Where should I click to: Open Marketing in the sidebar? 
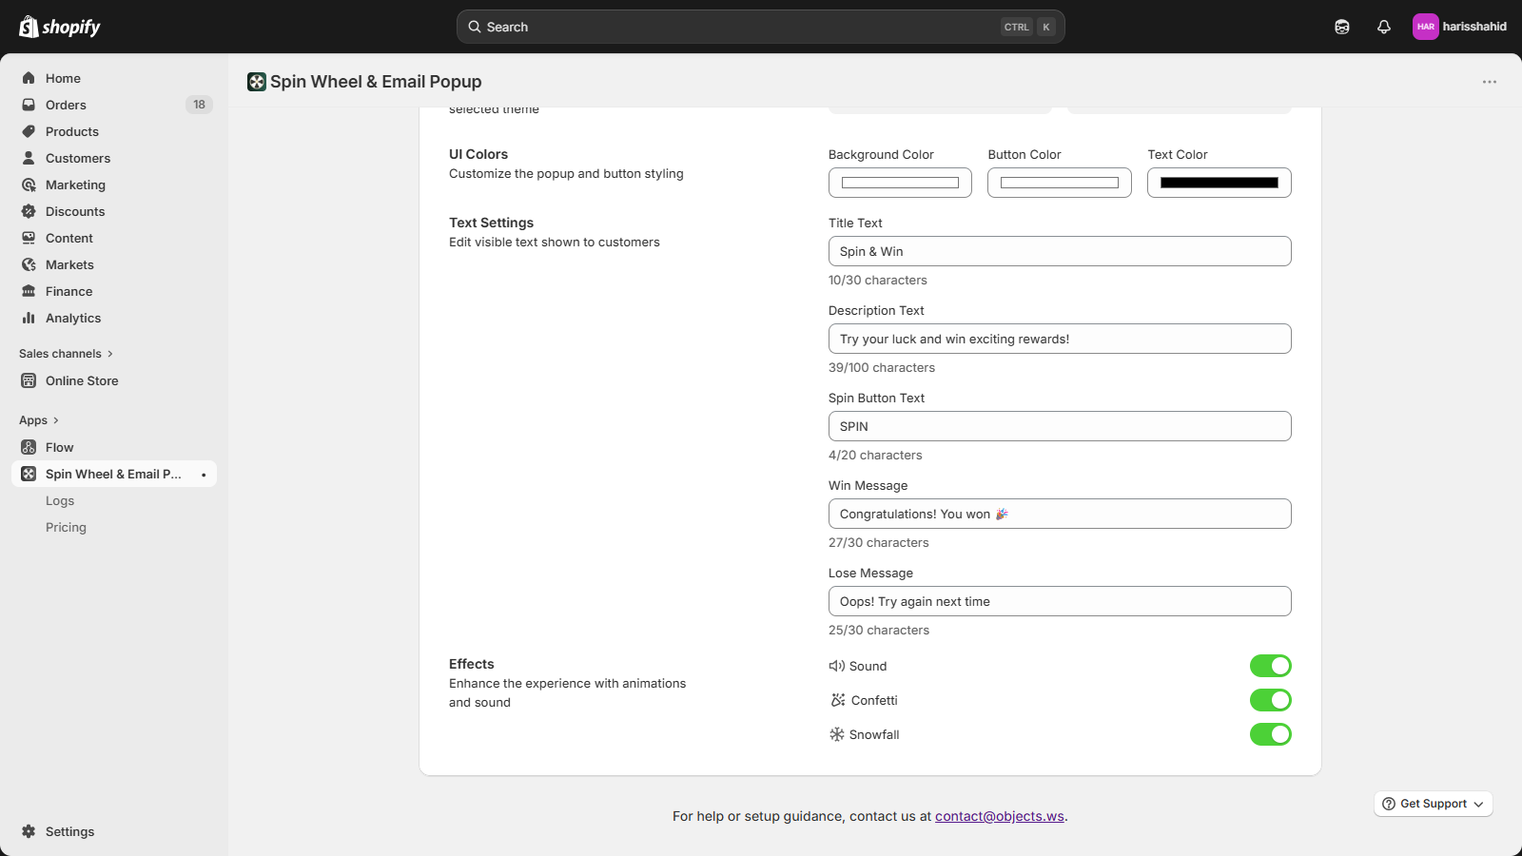click(x=75, y=185)
